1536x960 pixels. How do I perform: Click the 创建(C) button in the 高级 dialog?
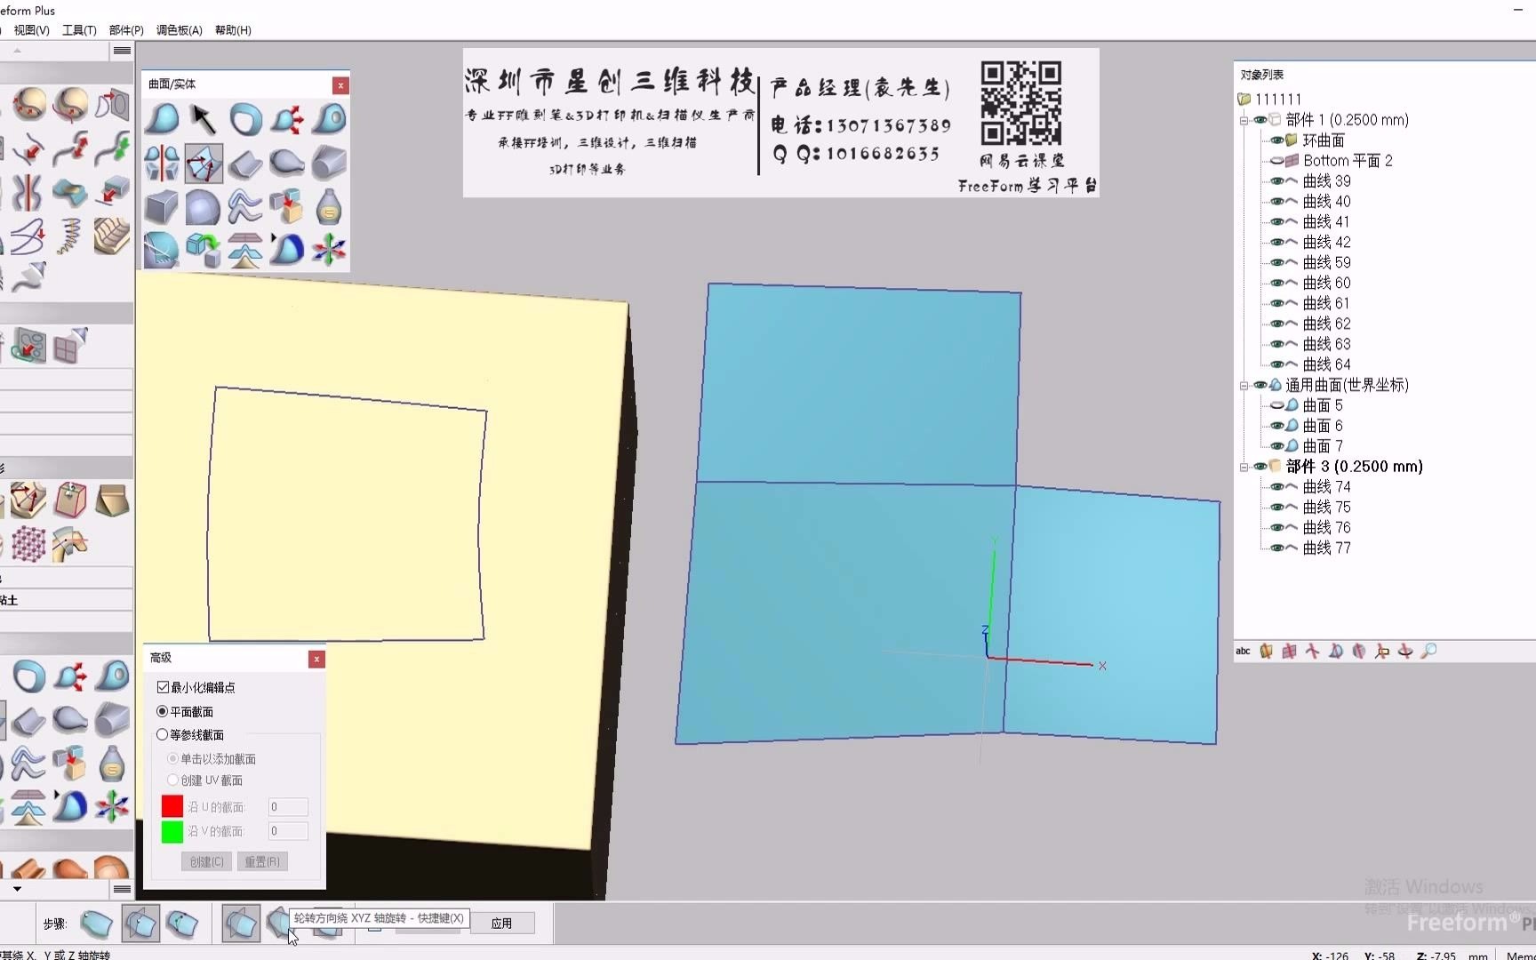(x=205, y=861)
